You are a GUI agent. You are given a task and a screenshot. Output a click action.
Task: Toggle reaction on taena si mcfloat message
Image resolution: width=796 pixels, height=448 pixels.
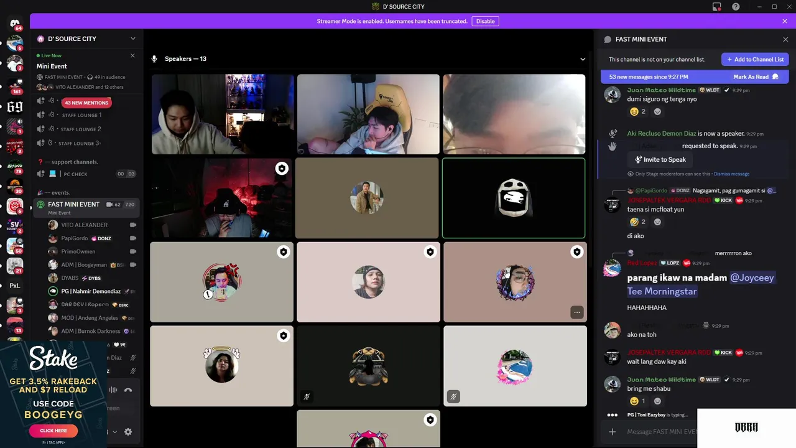(637, 222)
